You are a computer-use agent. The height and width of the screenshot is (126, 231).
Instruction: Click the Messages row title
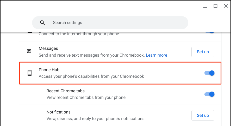pyautogui.click(x=48, y=48)
